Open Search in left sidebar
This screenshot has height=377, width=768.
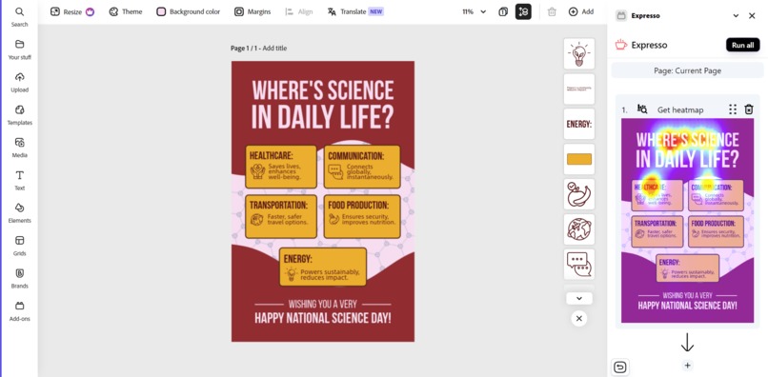[20, 16]
